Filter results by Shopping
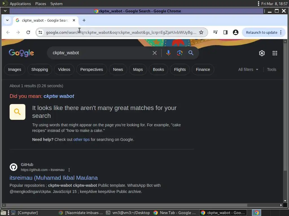This screenshot has width=289, height=216. (x=40, y=69)
